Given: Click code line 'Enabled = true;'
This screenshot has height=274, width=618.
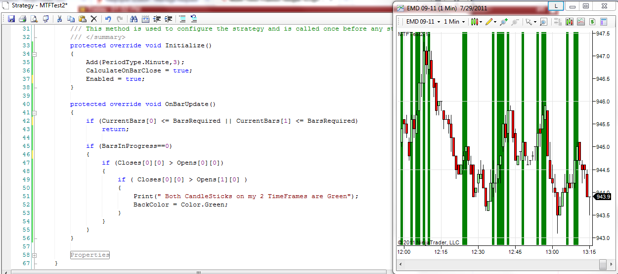Looking at the screenshot, I should (115, 79).
